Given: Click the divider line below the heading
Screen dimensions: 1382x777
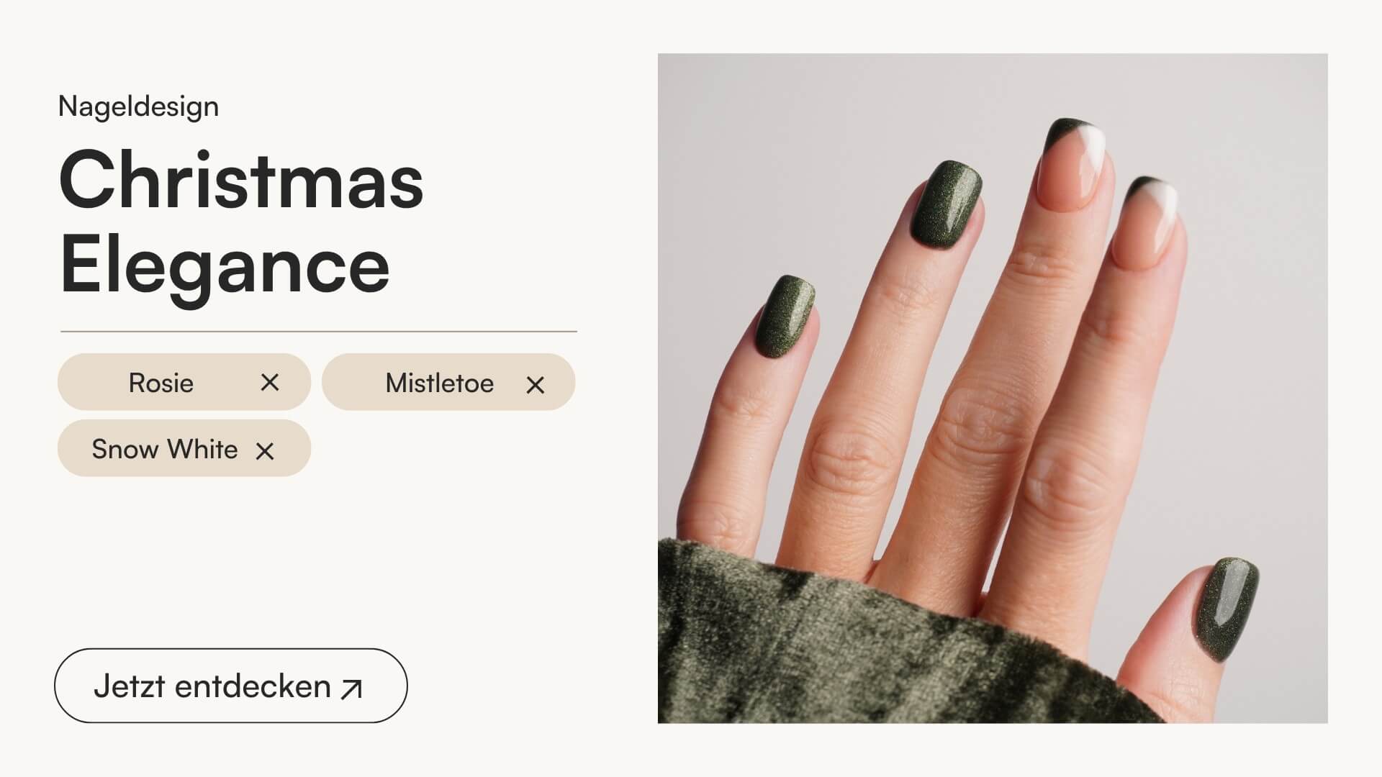Looking at the screenshot, I should [x=319, y=332].
